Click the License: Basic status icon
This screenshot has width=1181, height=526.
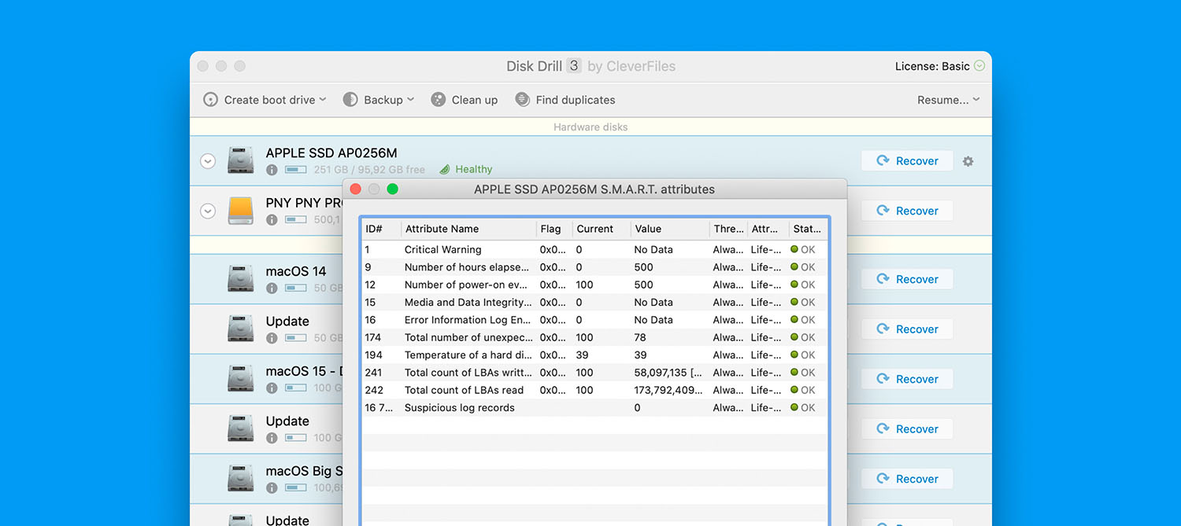pos(979,66)
